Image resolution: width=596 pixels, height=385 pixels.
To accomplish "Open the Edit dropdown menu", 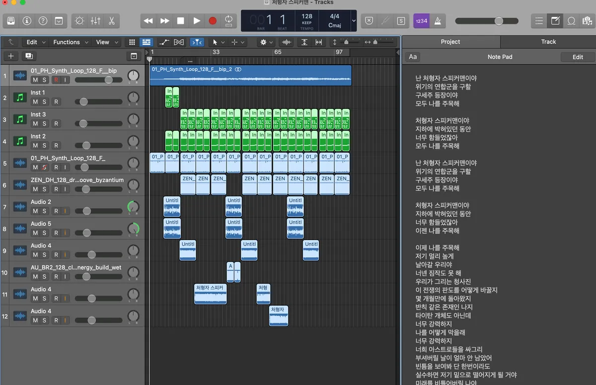I will [x=36, y=42].
